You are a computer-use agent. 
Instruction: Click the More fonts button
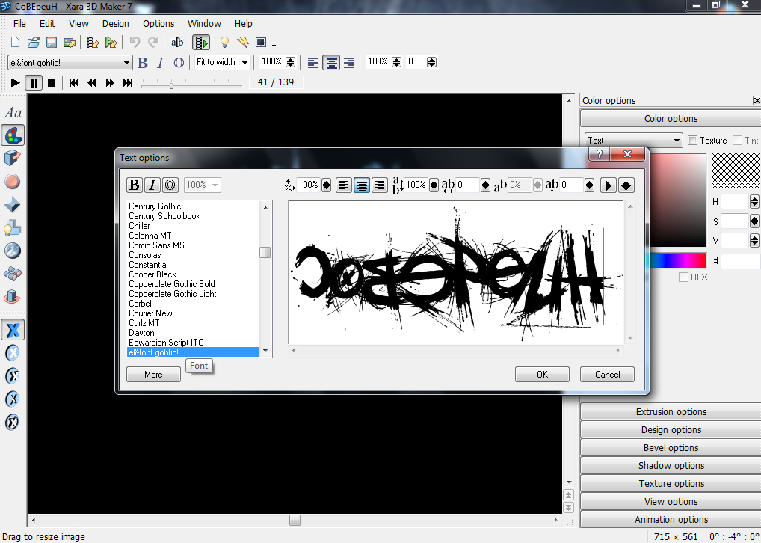[x=153, y=375]
